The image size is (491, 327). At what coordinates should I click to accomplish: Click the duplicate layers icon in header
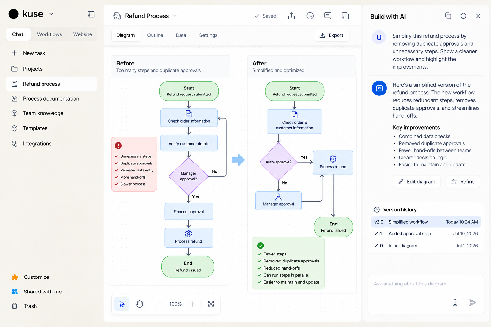345,16
